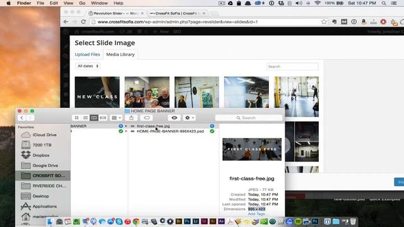404x227 pixels.
Task: Go forward in Finder window
Action: coord(30,118)
